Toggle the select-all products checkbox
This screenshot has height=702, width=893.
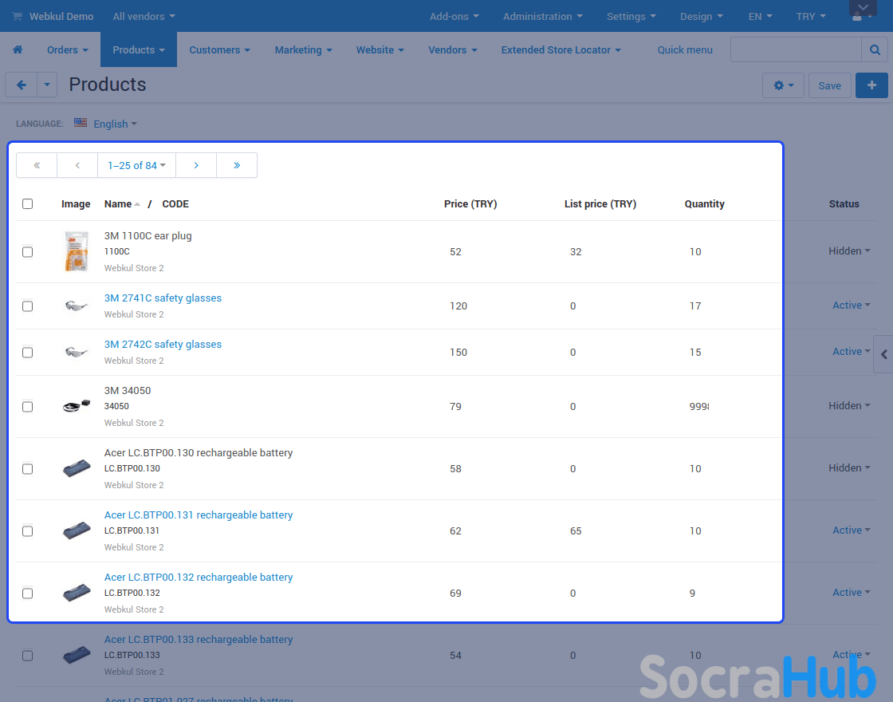(28, 204)
